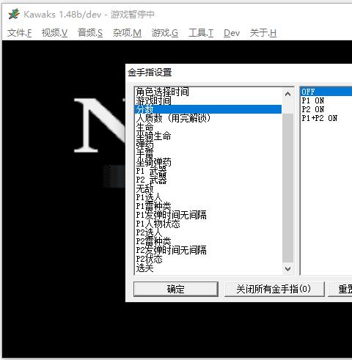
Task: Choose the P2 ON option
Action: (326, 109)
